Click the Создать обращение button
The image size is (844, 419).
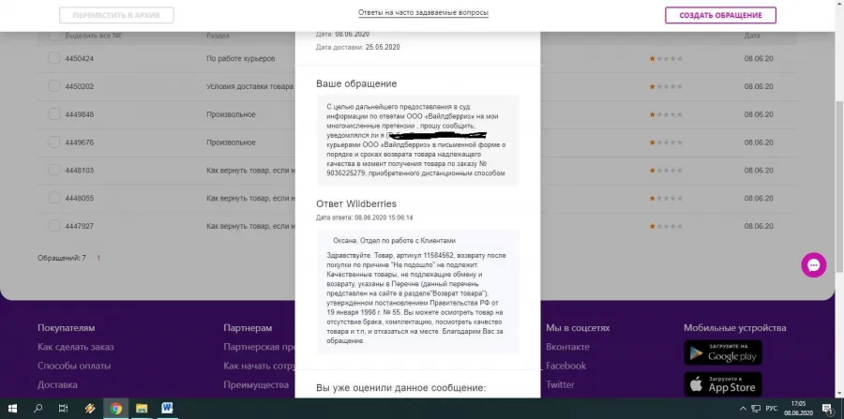click(x=720, y=16)
